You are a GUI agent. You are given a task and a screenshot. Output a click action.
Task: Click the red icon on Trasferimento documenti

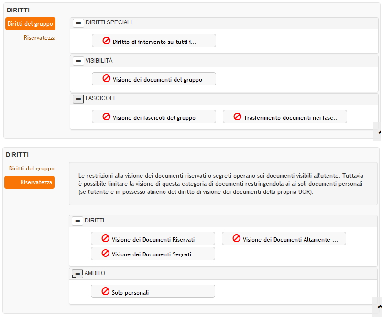pyautogui.click(x=238, y=117)
